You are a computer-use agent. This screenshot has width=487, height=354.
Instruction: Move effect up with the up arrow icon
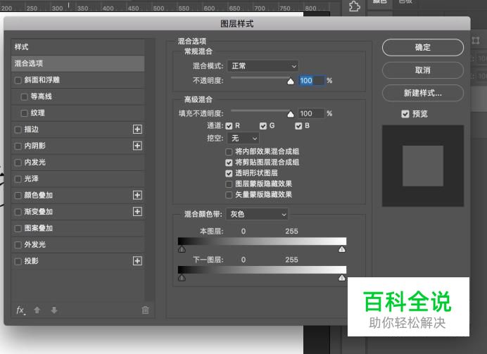point(37,310)
